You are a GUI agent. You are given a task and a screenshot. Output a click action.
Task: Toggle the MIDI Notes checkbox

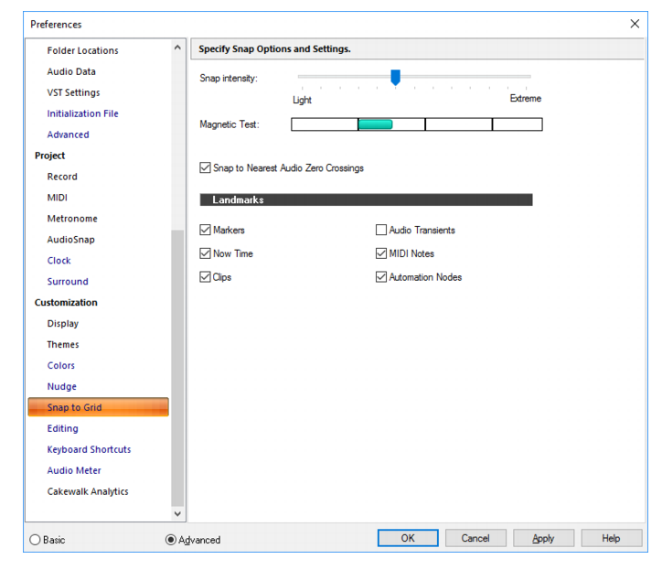pos(380,253)
